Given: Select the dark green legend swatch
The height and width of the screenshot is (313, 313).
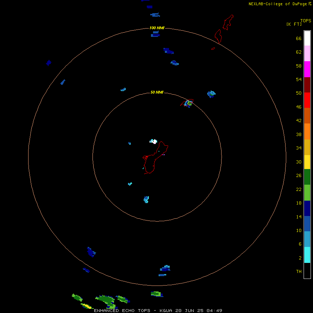Looking at the screenshot, I should 307,177.
